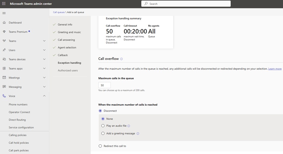Click the Voice phone icon
Viewport: 283px width, 154px height.
click(4, 96)
